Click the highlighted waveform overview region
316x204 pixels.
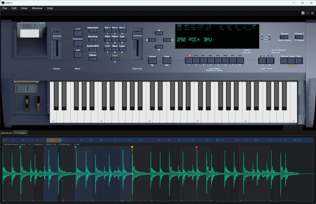(x=54, y=140)
